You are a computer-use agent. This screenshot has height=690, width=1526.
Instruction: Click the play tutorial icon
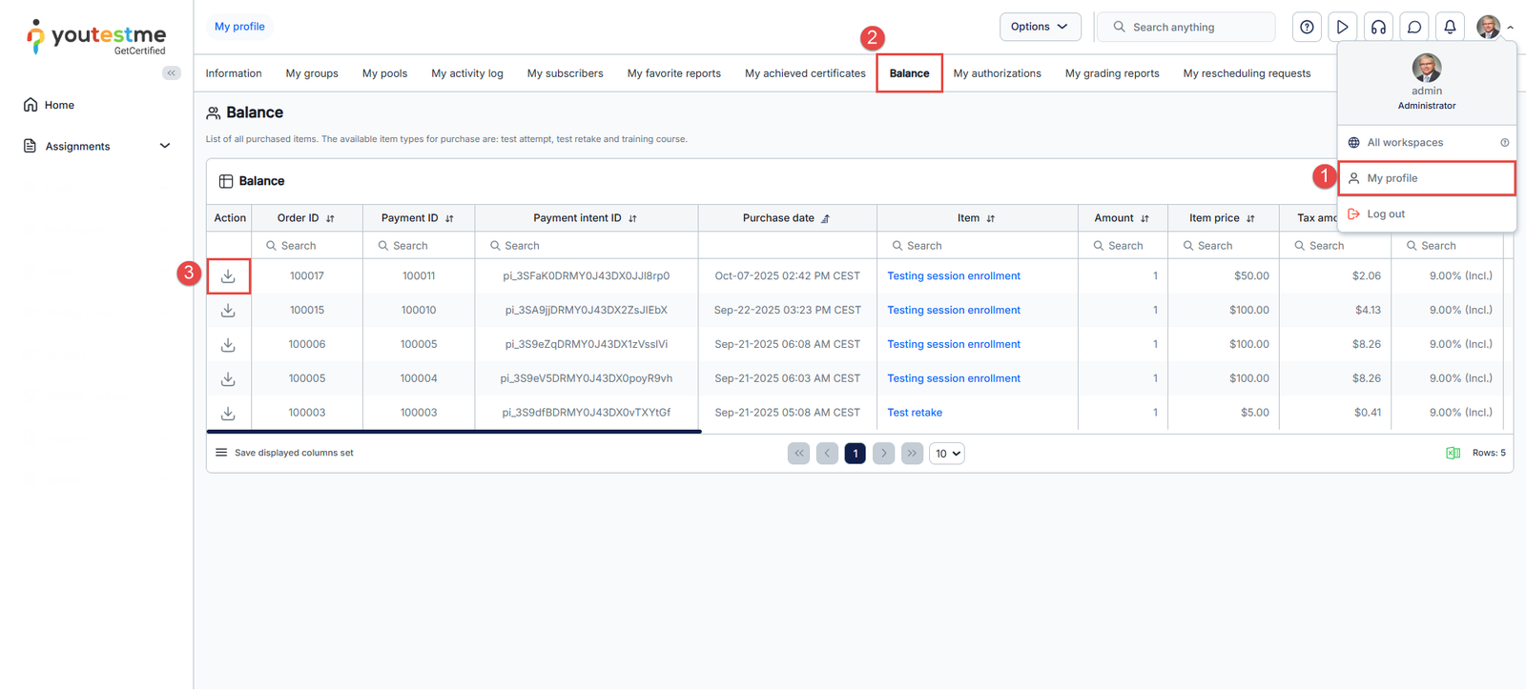point(1342,28)
